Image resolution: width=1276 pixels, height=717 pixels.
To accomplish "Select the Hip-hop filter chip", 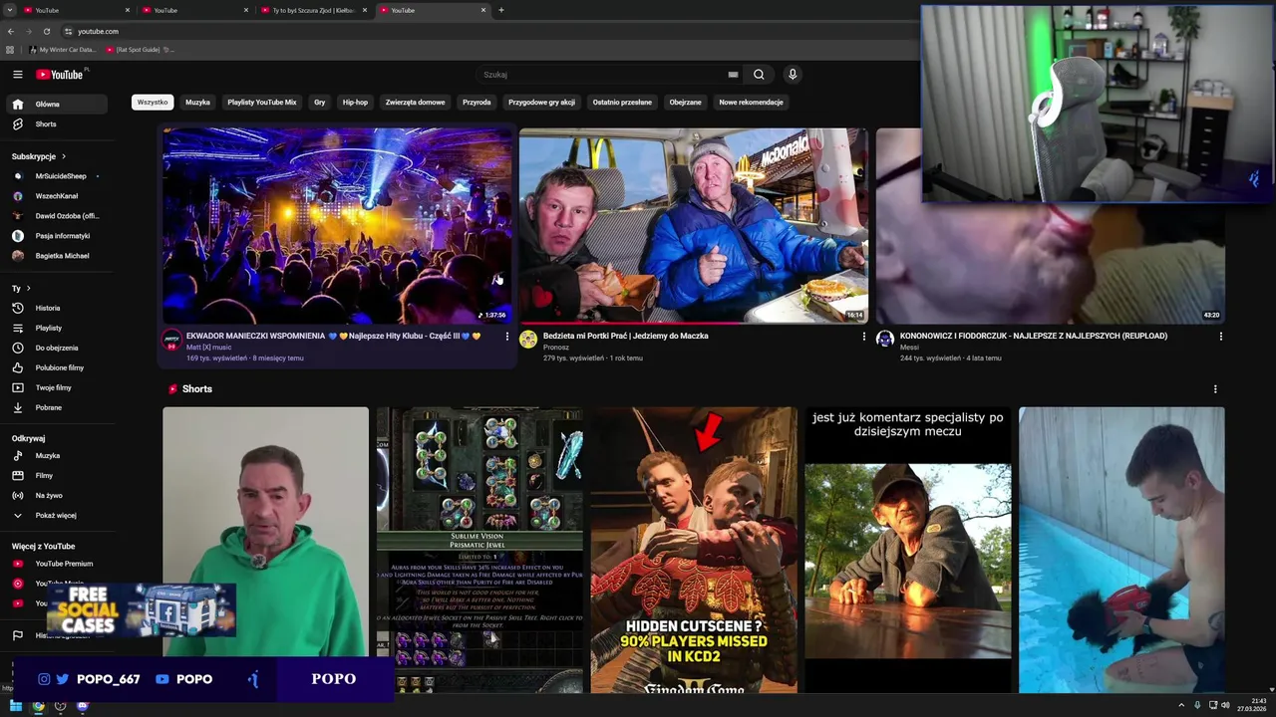I will tap(355, 103).
